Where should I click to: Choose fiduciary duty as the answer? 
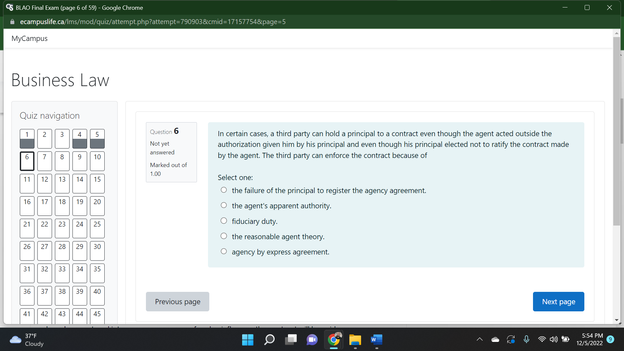224,220
